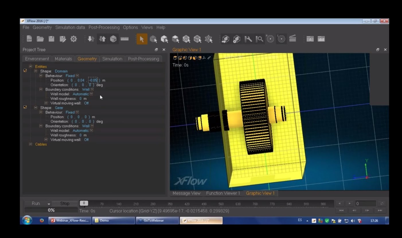Open Domain Wall model Automatic dropdown

click(x=91, y=94)
